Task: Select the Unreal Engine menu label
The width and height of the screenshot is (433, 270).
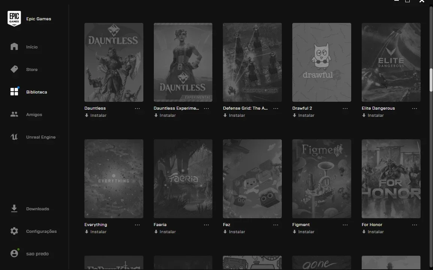Action: (41, 137)
